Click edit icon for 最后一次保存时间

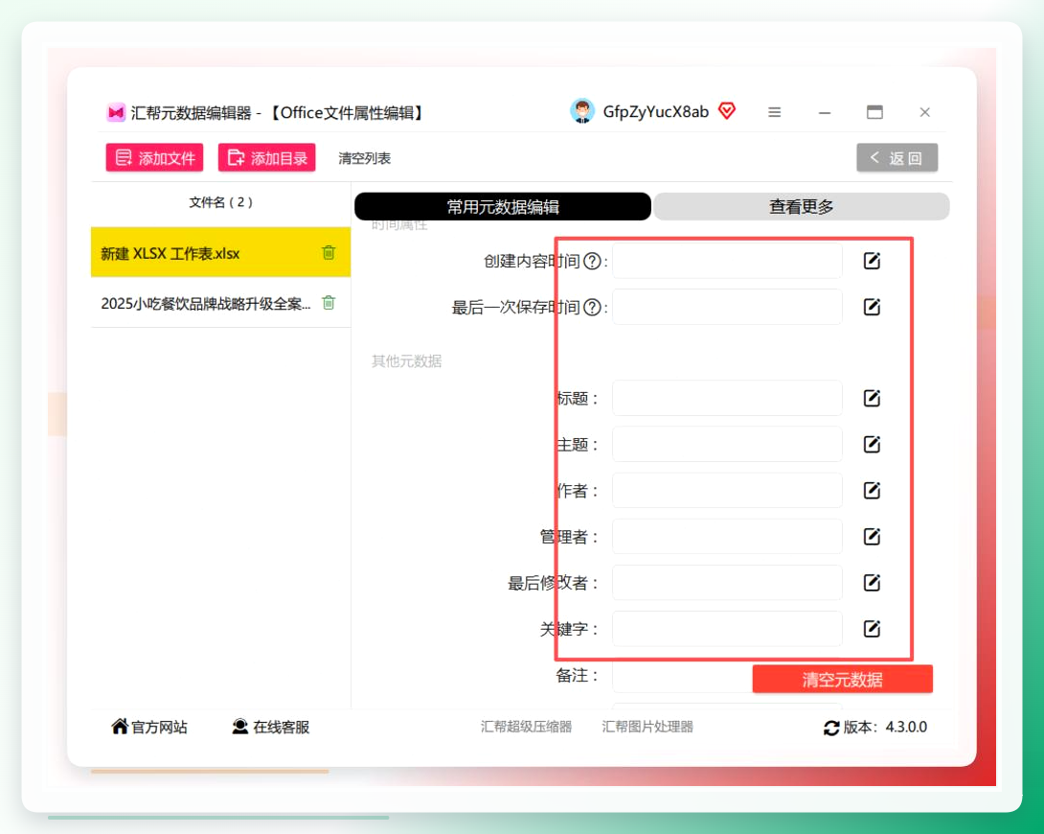coord(872,307)
